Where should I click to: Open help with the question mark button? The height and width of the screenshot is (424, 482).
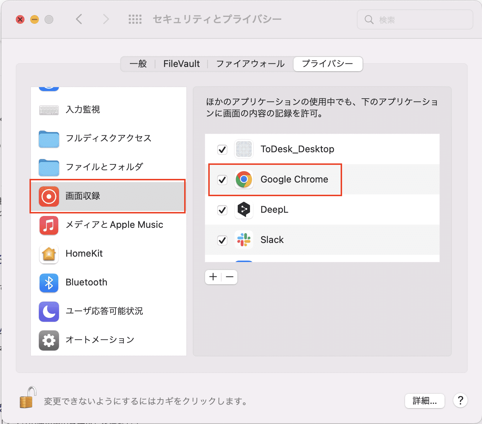pyautogui.click(x=460, y=400)
